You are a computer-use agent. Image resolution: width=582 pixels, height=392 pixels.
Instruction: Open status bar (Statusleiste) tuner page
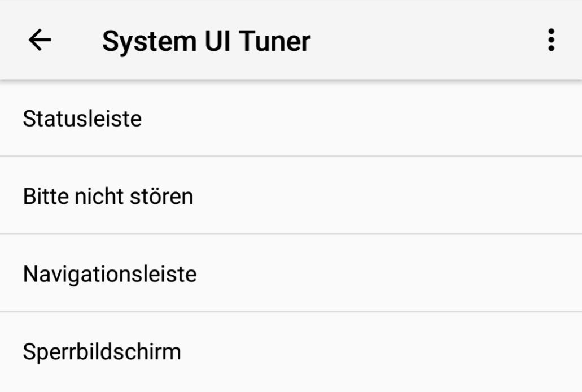pyautogui.click(x=82, y=119)
